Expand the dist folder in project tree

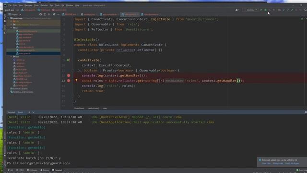click(12, 21)
